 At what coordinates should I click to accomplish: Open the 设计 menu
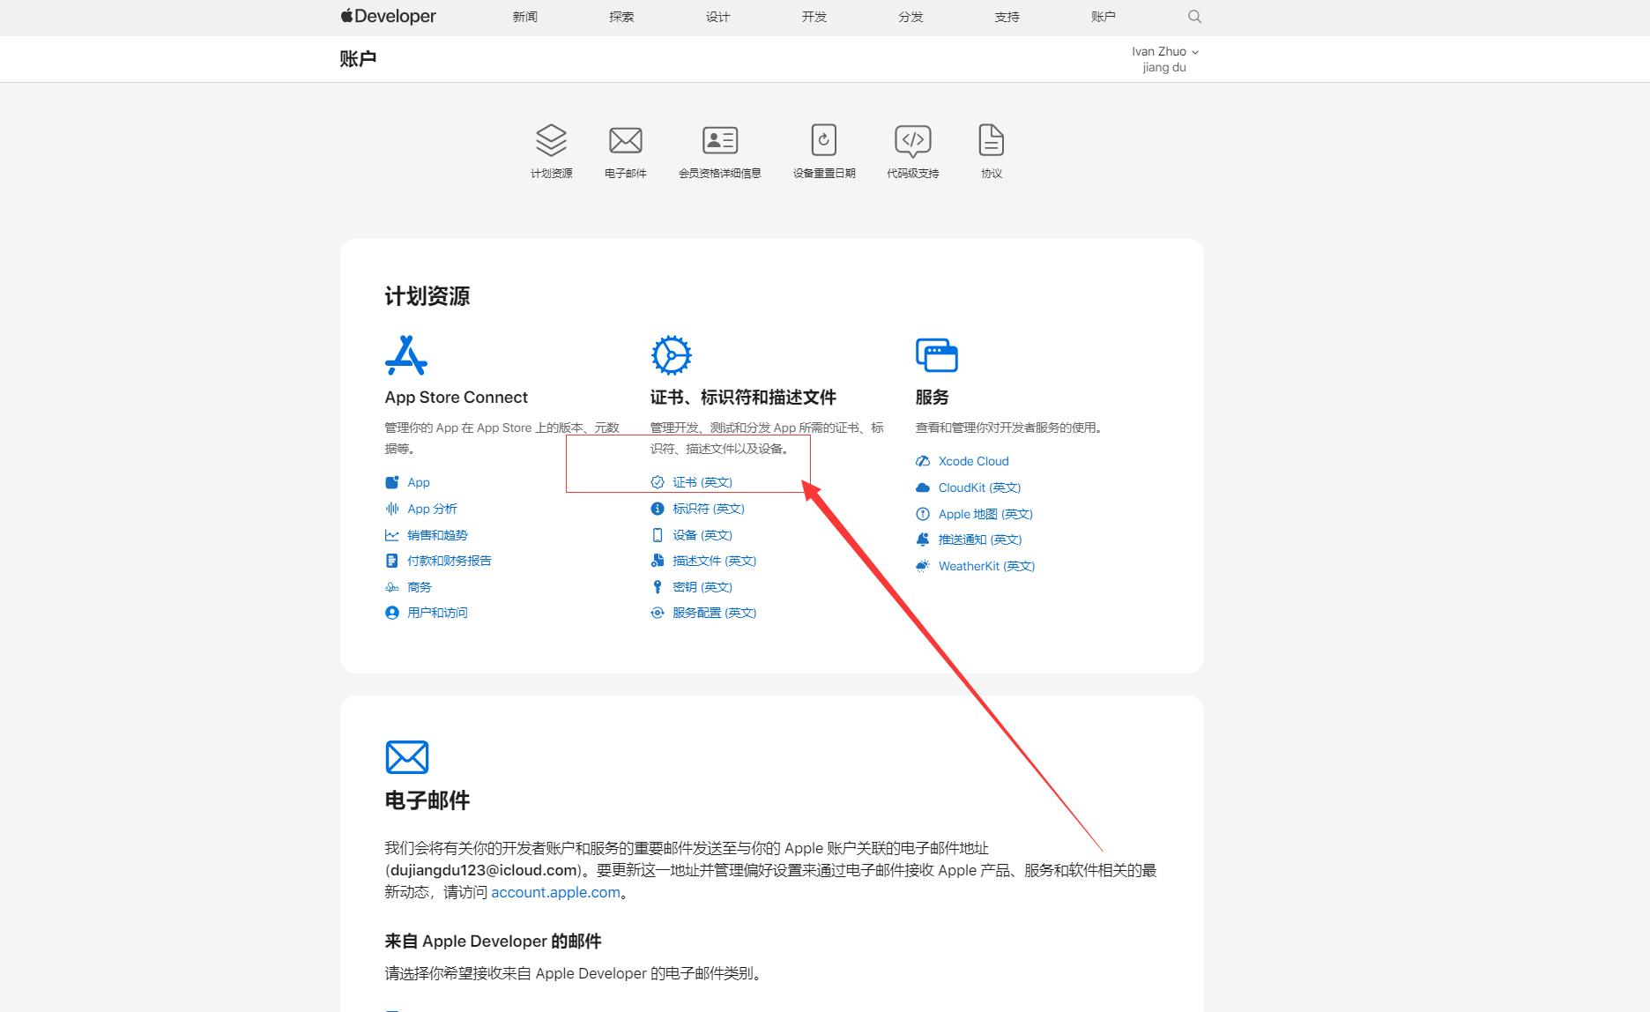point(718,17)
